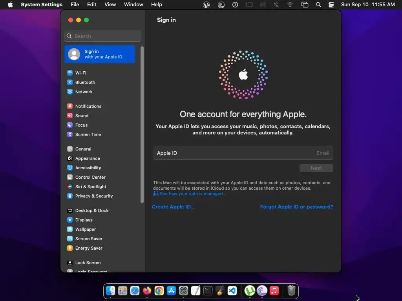Open GarageBand from the Dock

point(220,291)
